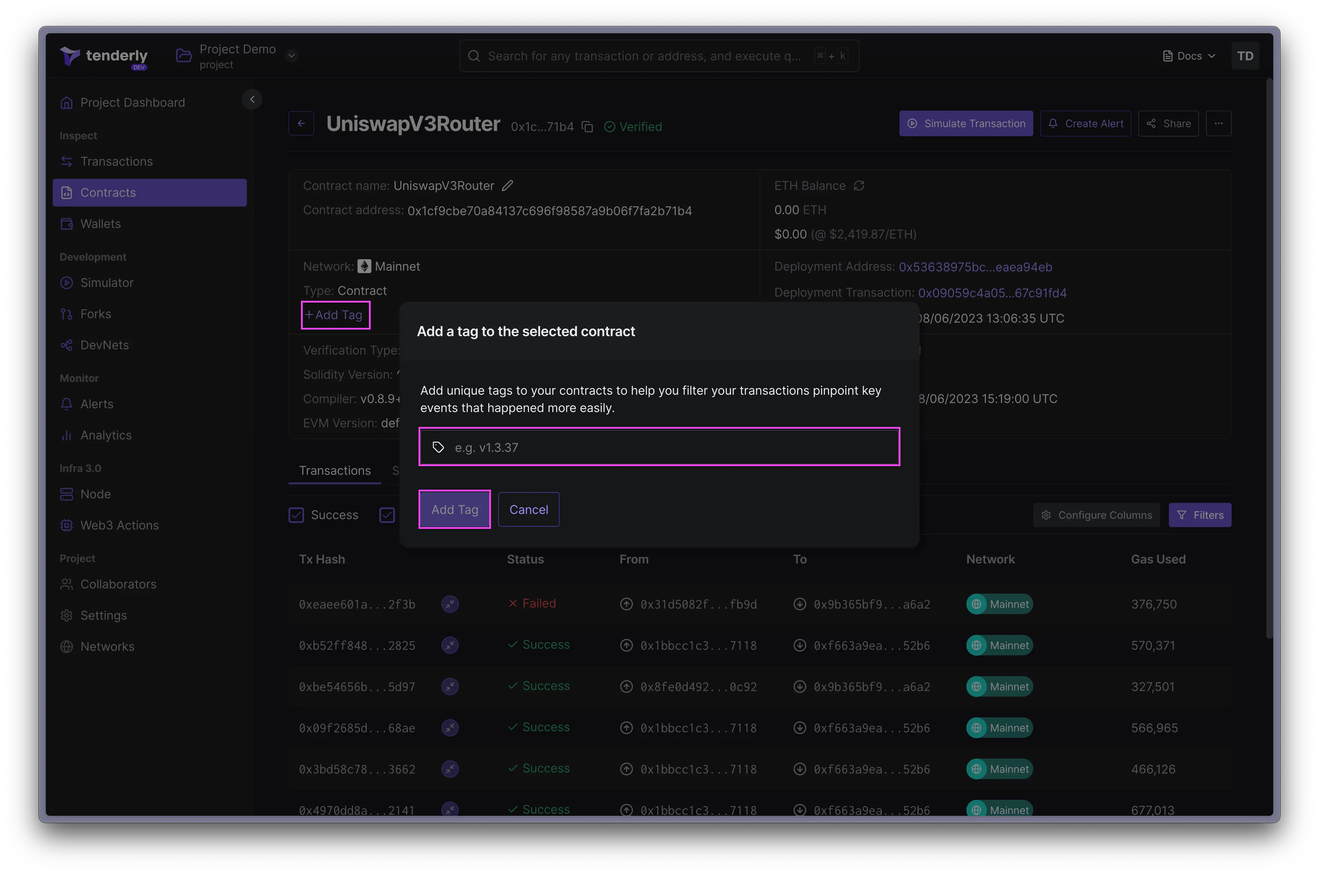This screenshot has height=874, width=1319.
Task: Click the trace icon for tx 0xb52ff848...2825
Action: coord(450,645)
